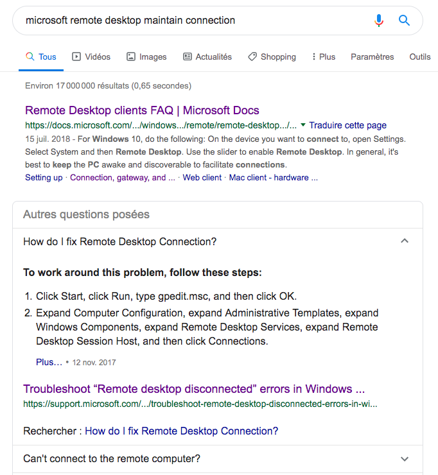Switch to the Actualités tab

coord(207,56)
